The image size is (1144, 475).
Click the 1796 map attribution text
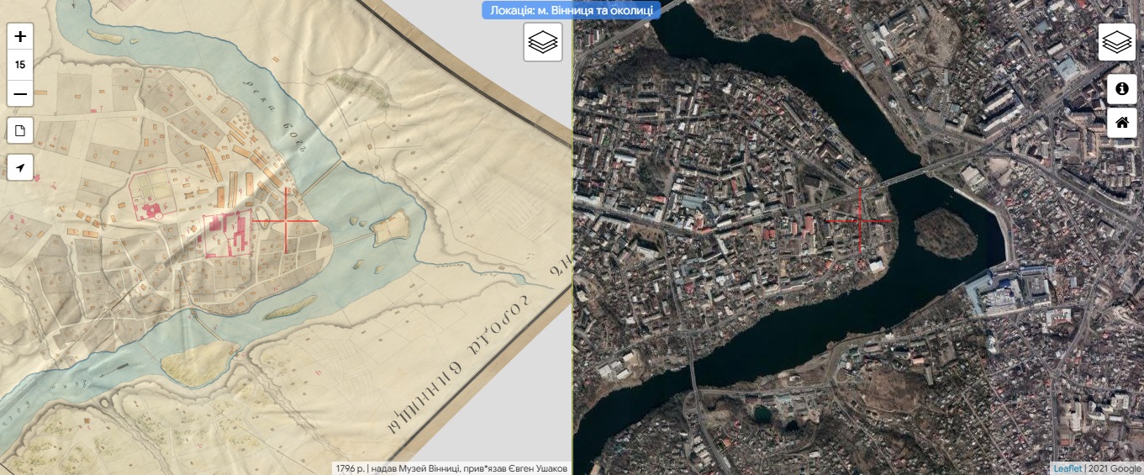451,468
